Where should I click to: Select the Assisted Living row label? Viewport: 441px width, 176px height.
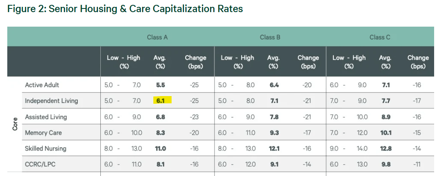pyautogui.click(x=46, y=117)
